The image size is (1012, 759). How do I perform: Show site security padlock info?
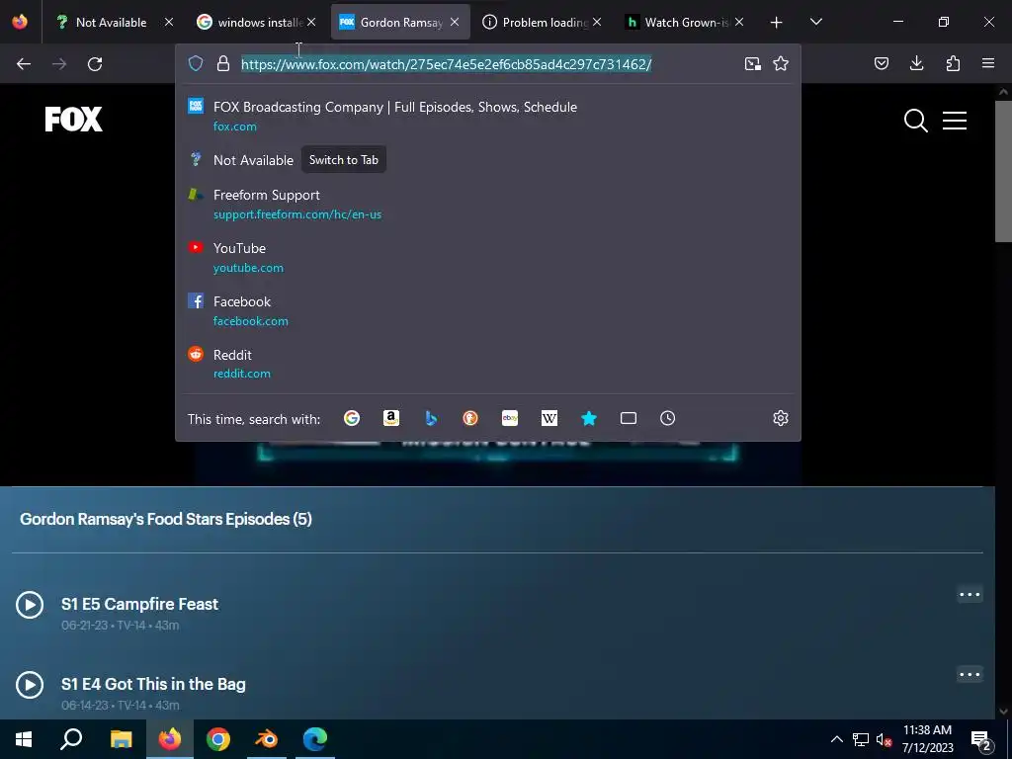(223, 63)
